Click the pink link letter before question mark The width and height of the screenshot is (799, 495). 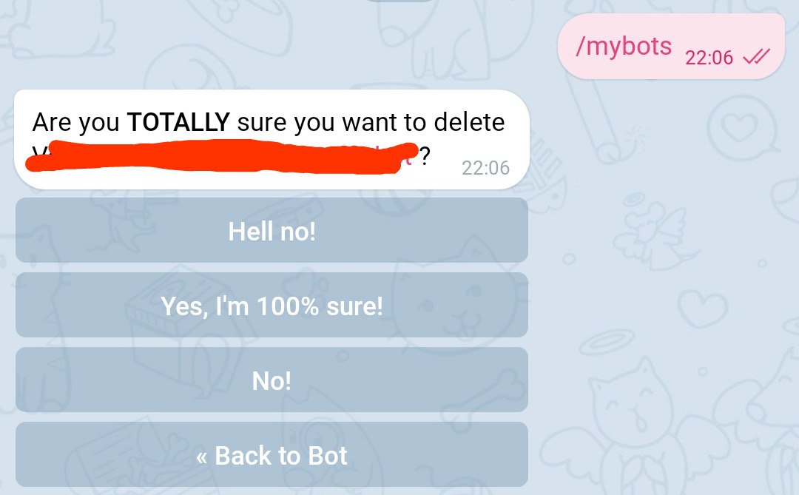pyautogui.click(x=408, y=159)
